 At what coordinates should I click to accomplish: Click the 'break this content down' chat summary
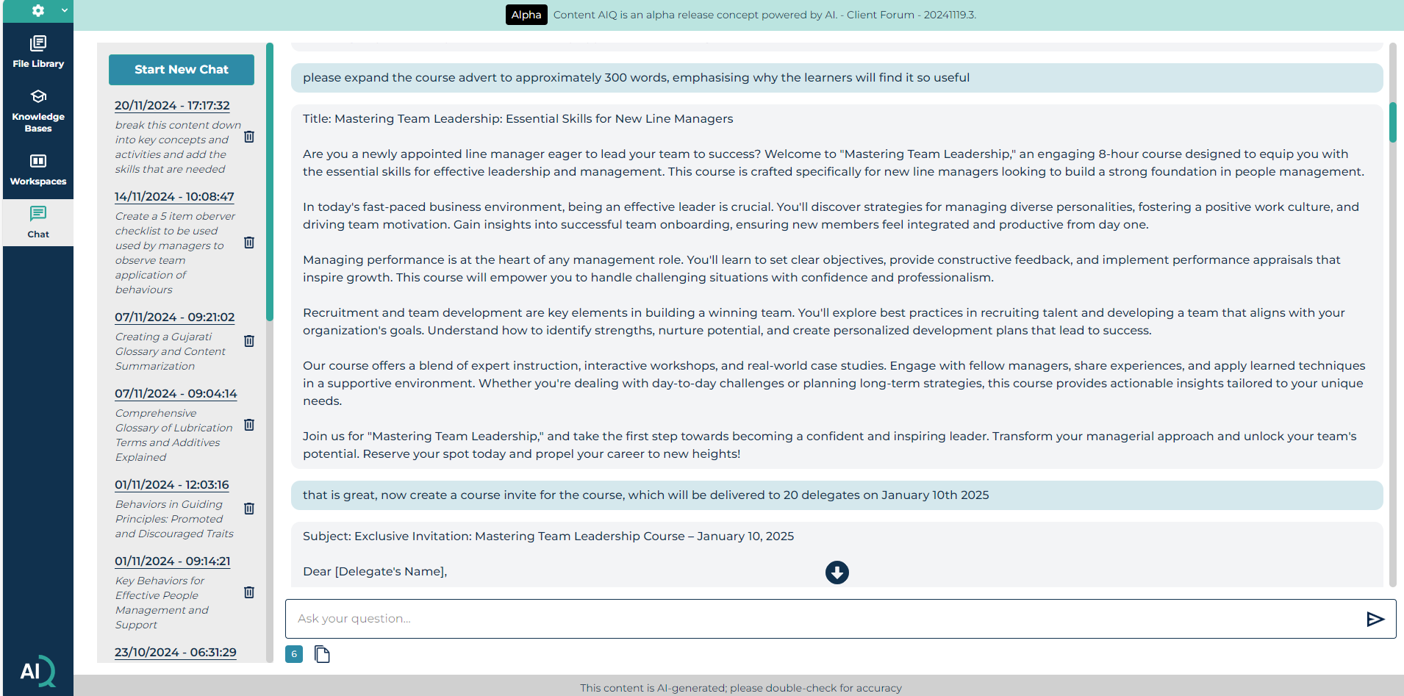tap(178, 147)
